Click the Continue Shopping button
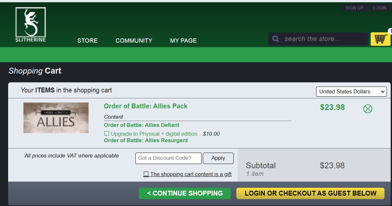 (x=185, y=193)
